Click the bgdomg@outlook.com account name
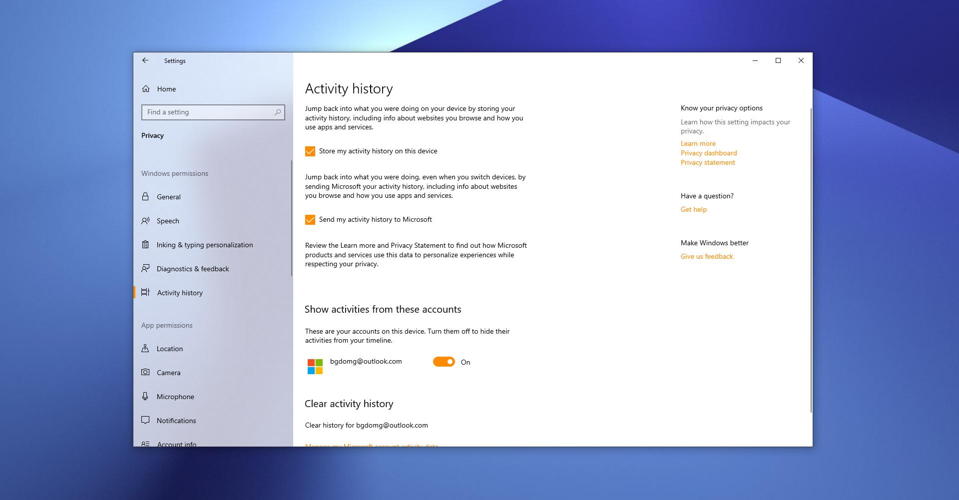 pos(366,361)
